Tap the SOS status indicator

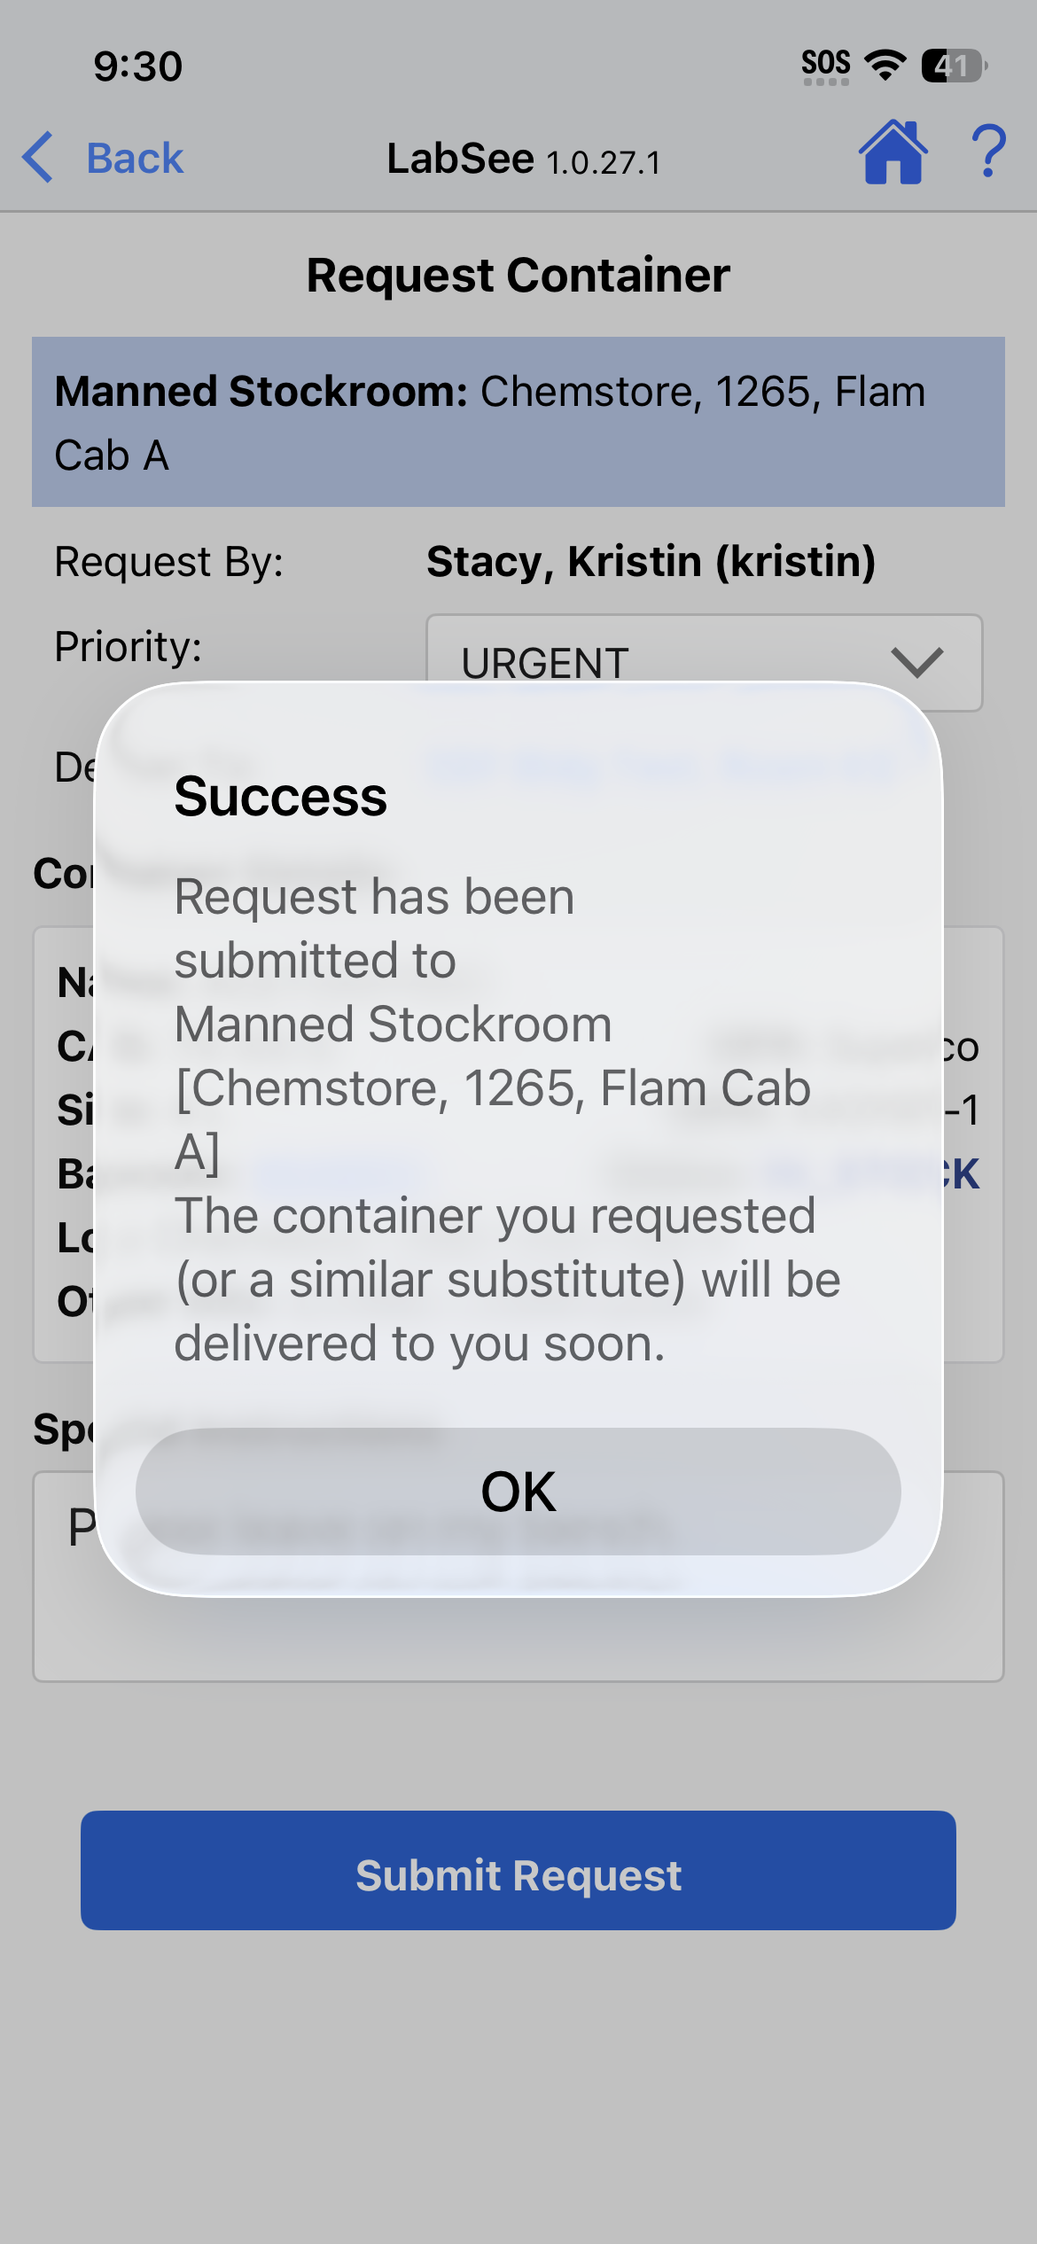[x=825, y=66]
